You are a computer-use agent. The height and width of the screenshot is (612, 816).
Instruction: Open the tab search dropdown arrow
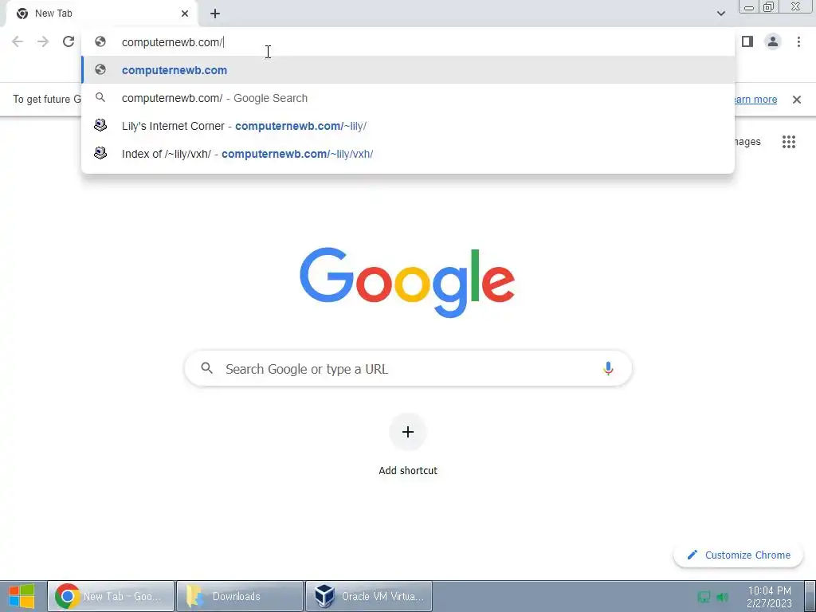720,14
